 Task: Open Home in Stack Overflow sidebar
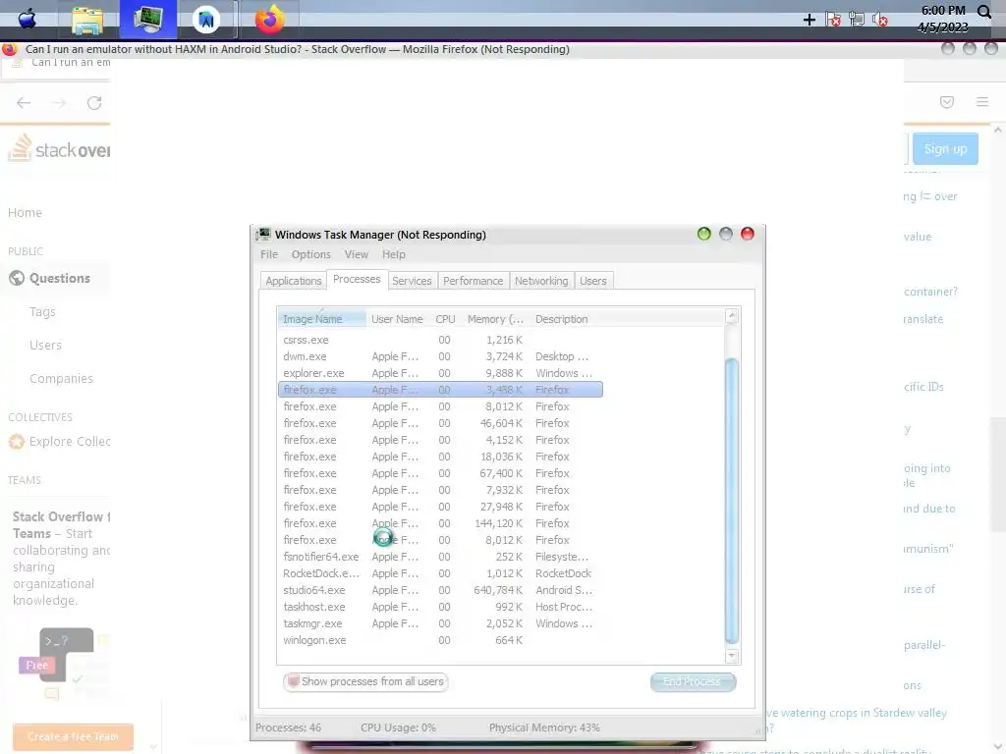point(25,213)
